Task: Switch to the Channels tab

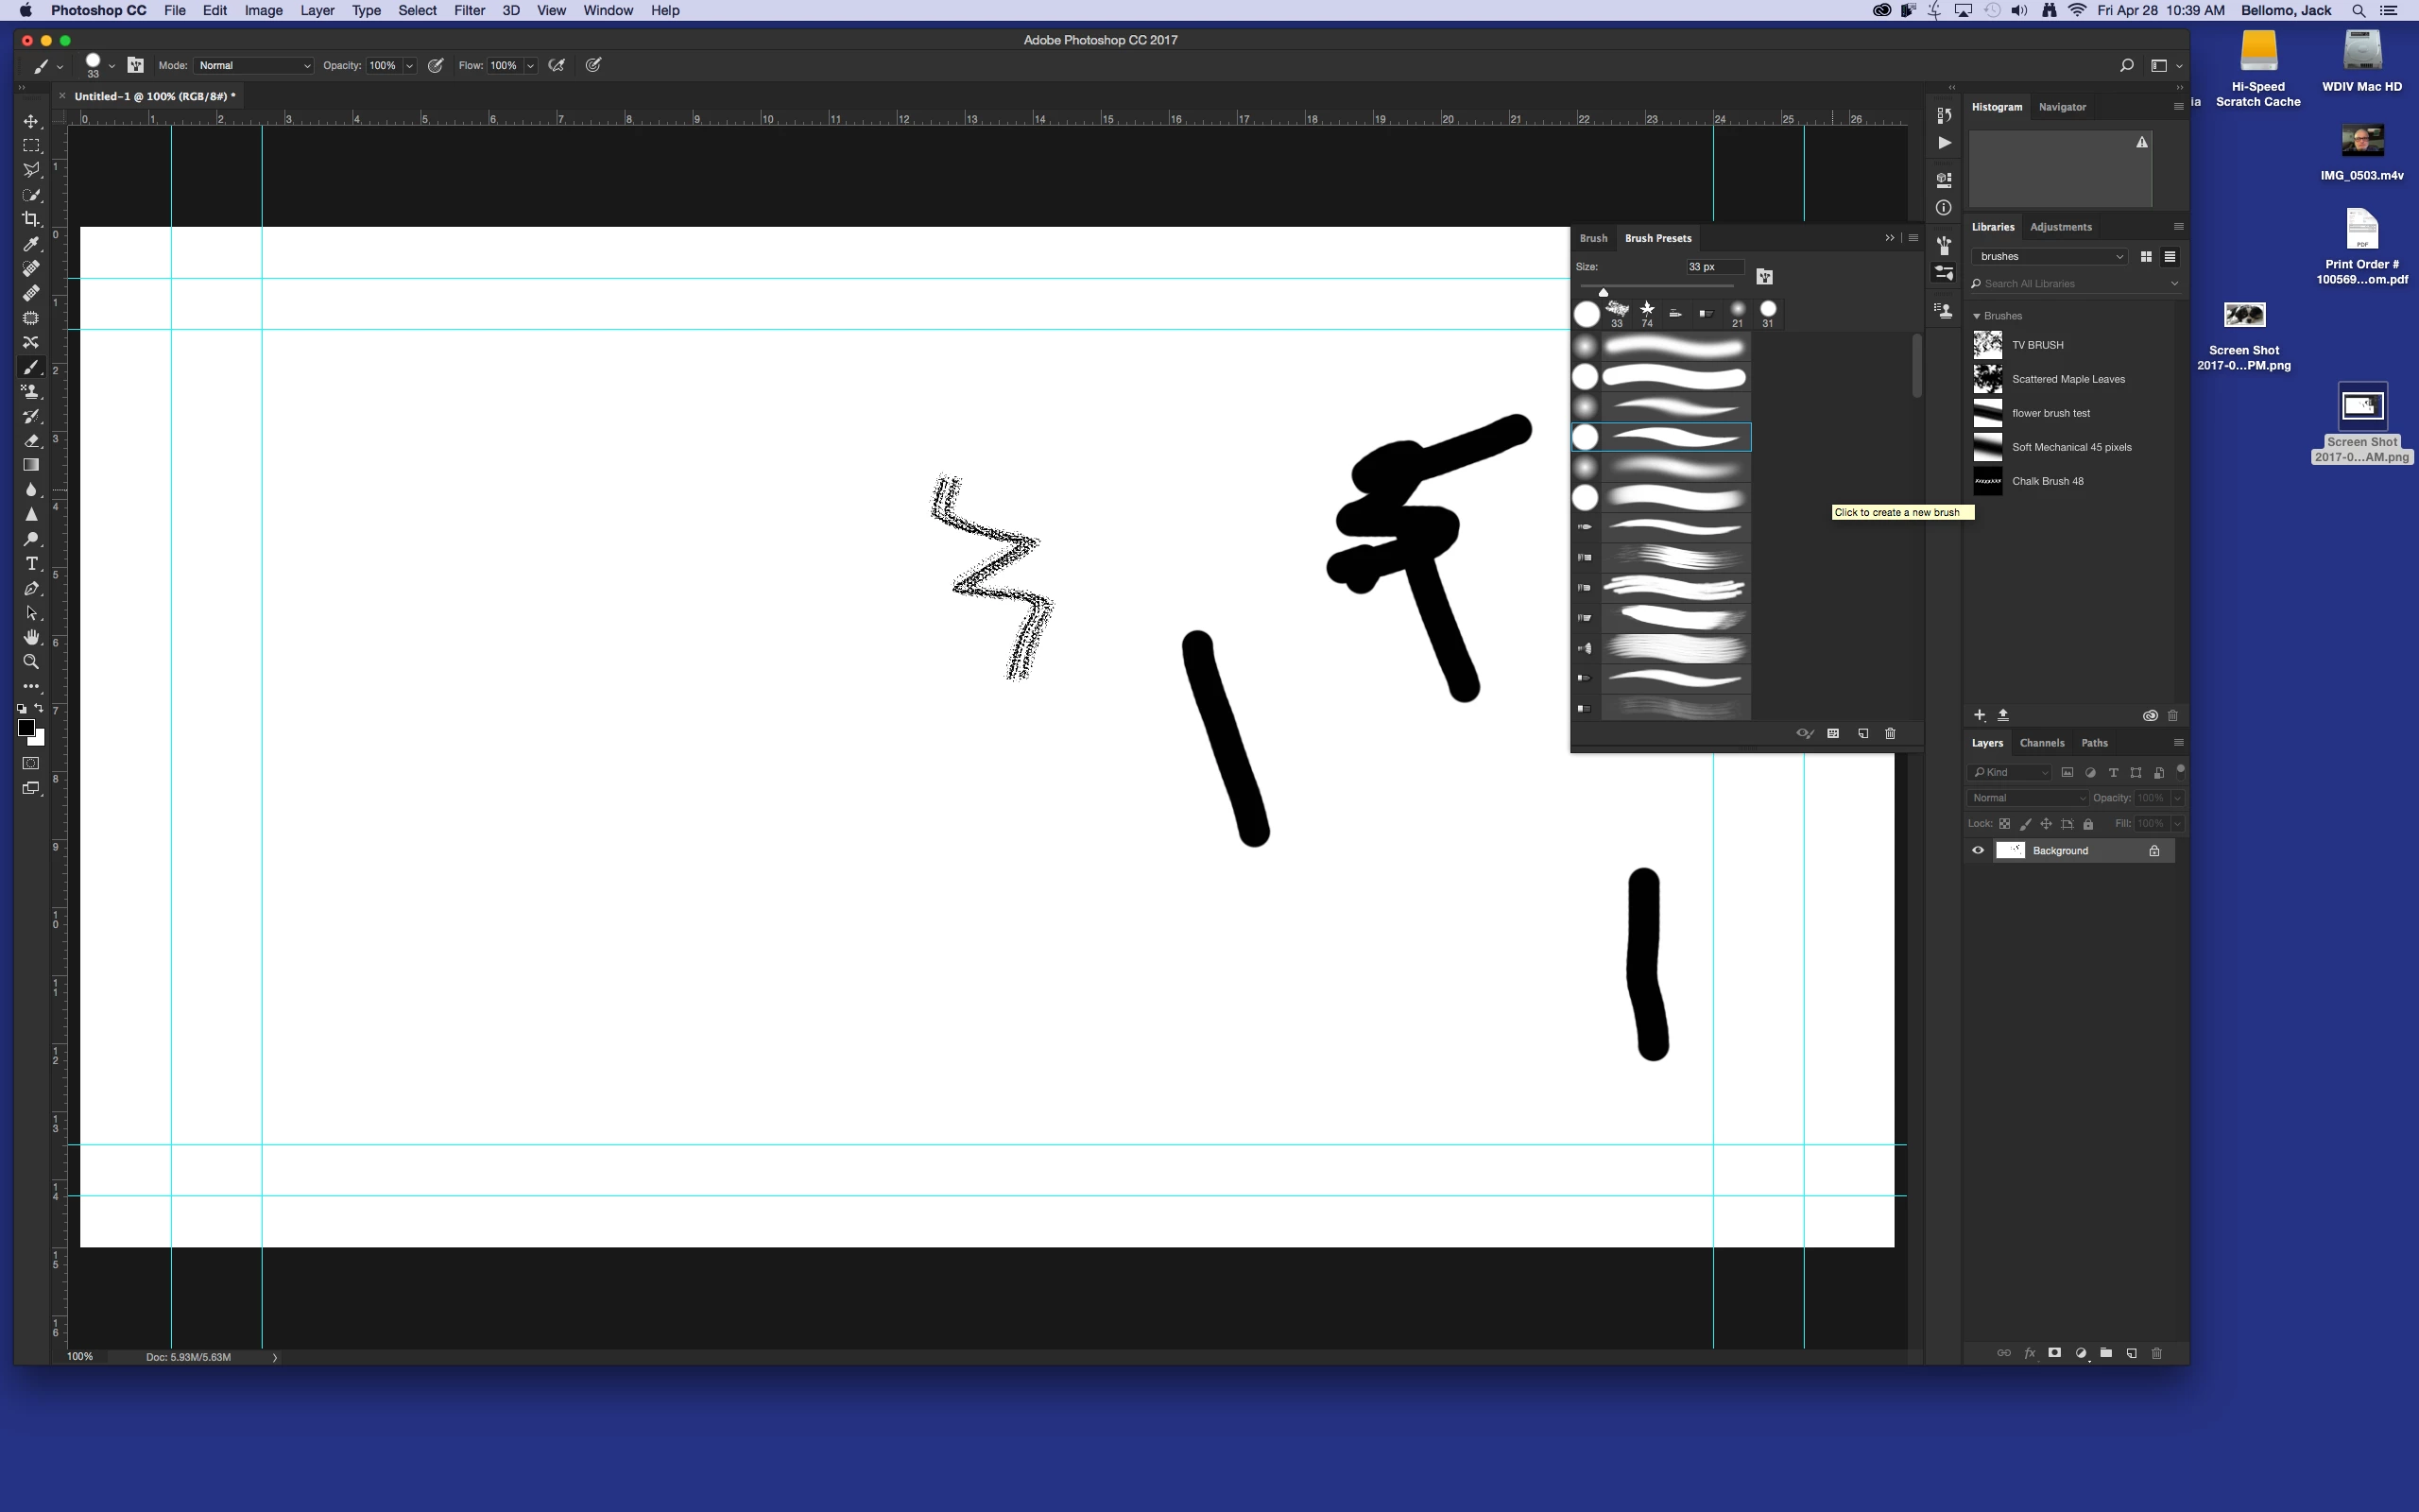Action: (2041, 743)
